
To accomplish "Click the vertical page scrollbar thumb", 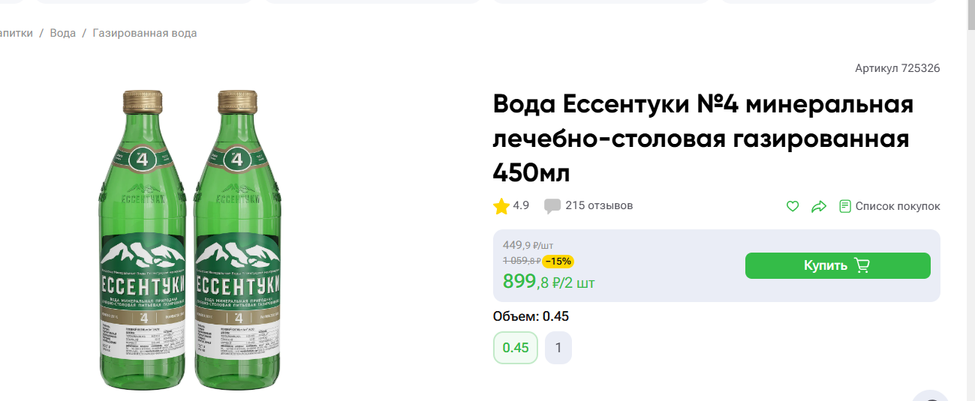I will tap(970, 15).
